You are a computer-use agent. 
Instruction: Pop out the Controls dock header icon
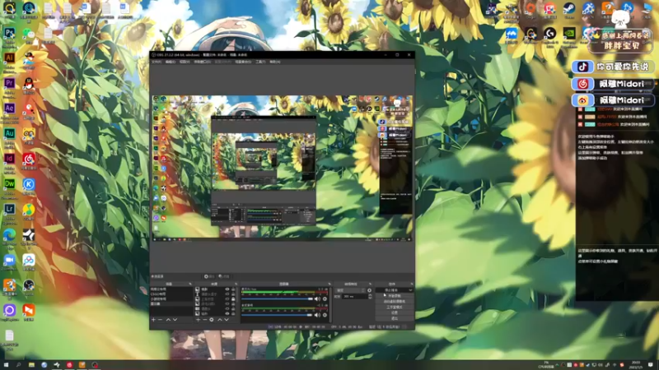(412, 284)
